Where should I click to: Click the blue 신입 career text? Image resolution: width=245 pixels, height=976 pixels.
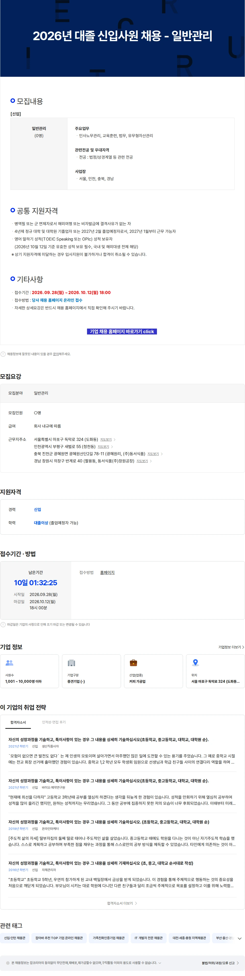pyautogui.click(x=38, y=509)
